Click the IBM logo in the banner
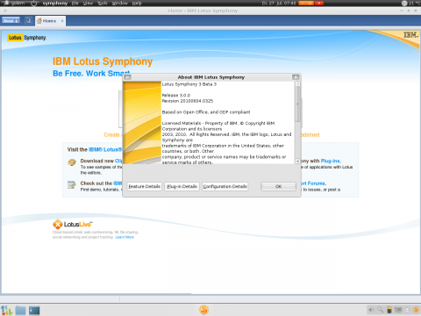Image resolution: width=421 pixels, height=316 pixels. point(410,35)
